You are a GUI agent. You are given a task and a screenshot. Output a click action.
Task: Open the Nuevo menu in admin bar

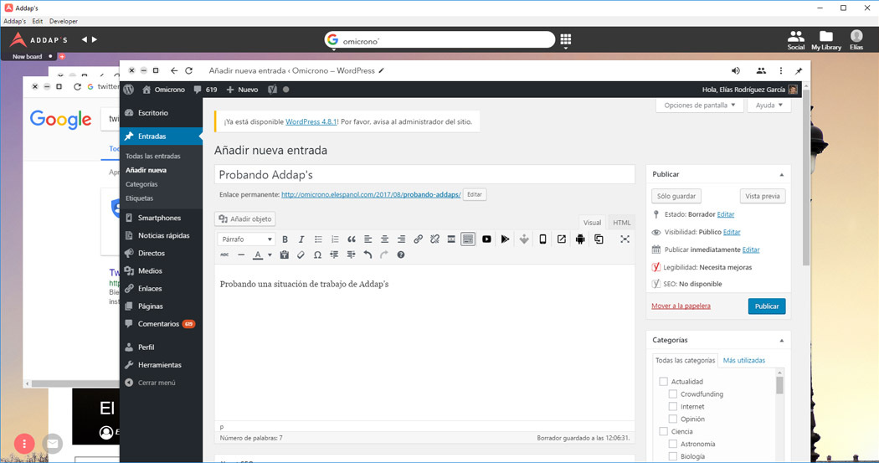click(x=242, y=90)
